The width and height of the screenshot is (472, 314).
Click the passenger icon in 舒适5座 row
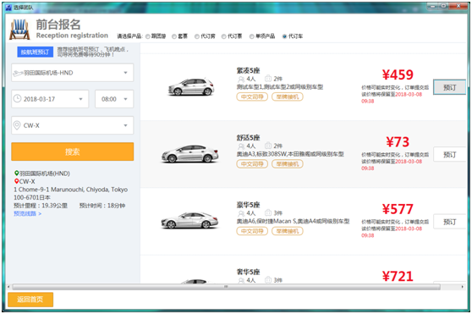coord(241,146)
